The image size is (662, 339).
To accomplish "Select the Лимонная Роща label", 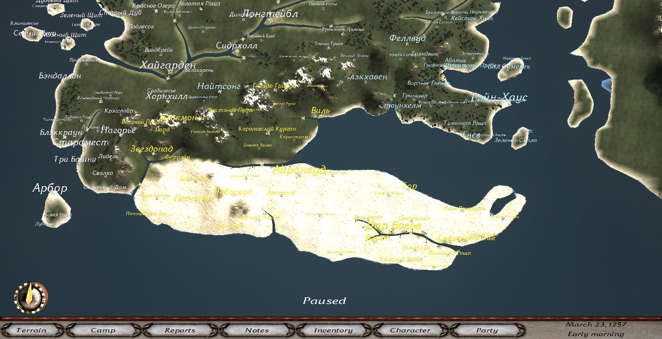I will tap(449, 253).
